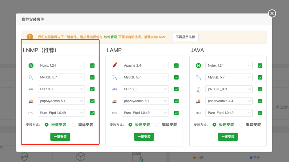Screen dimensions: 289x162
Task: Click the php icon in LAMP
Action: pyautogui.click(x=115, y=89)
